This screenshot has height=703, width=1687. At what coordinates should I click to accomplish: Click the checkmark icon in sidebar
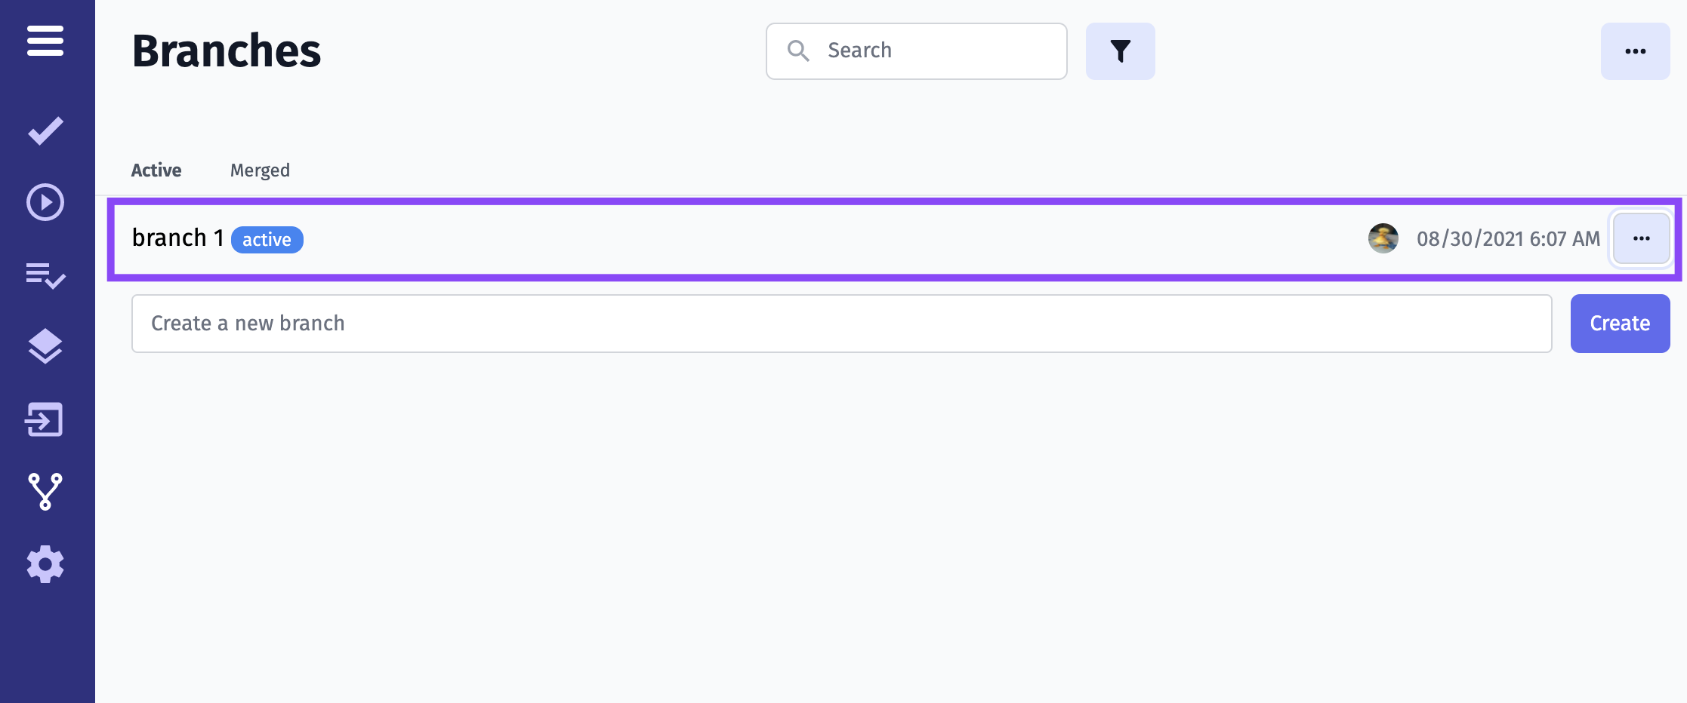click(45, 131)
